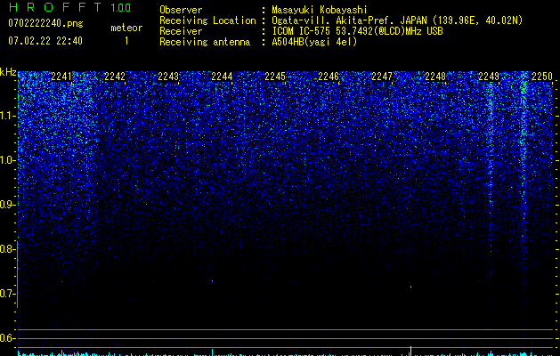Click time marker 2246
The width and height of the screenshot is (560, 356).
(x=329, y=77)
